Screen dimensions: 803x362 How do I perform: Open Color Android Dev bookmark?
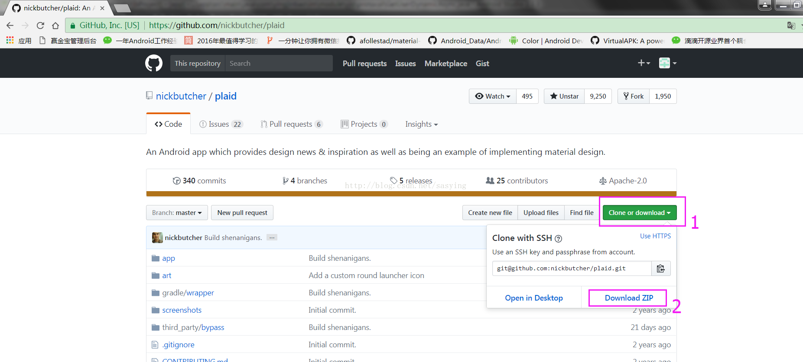pyautogui.click(x=546, y=41)
